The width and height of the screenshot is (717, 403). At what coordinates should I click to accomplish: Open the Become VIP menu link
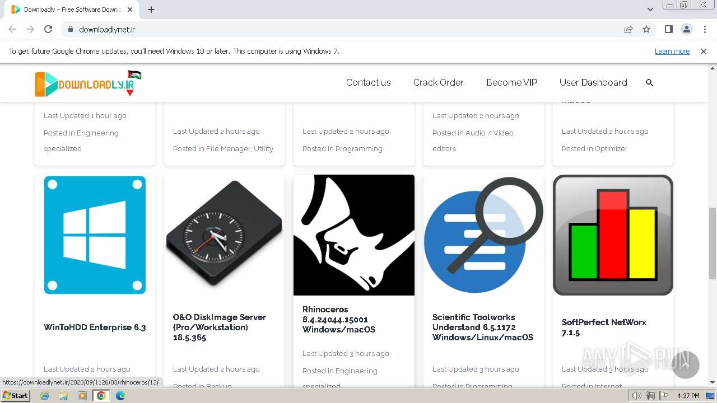(x=511, y=83)
